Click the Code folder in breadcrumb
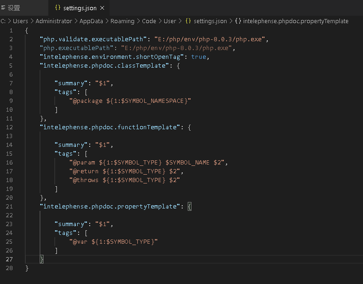 (149, 21)
